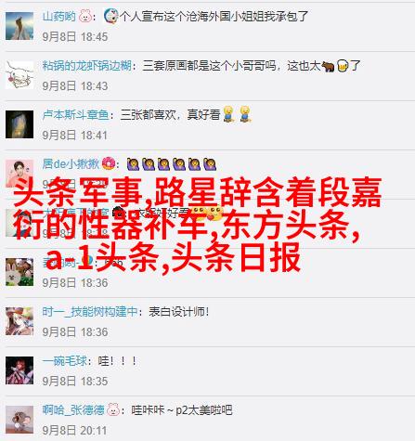
Task: Click the avatar of 时一_技能树构建中
Action: (19, 321)
